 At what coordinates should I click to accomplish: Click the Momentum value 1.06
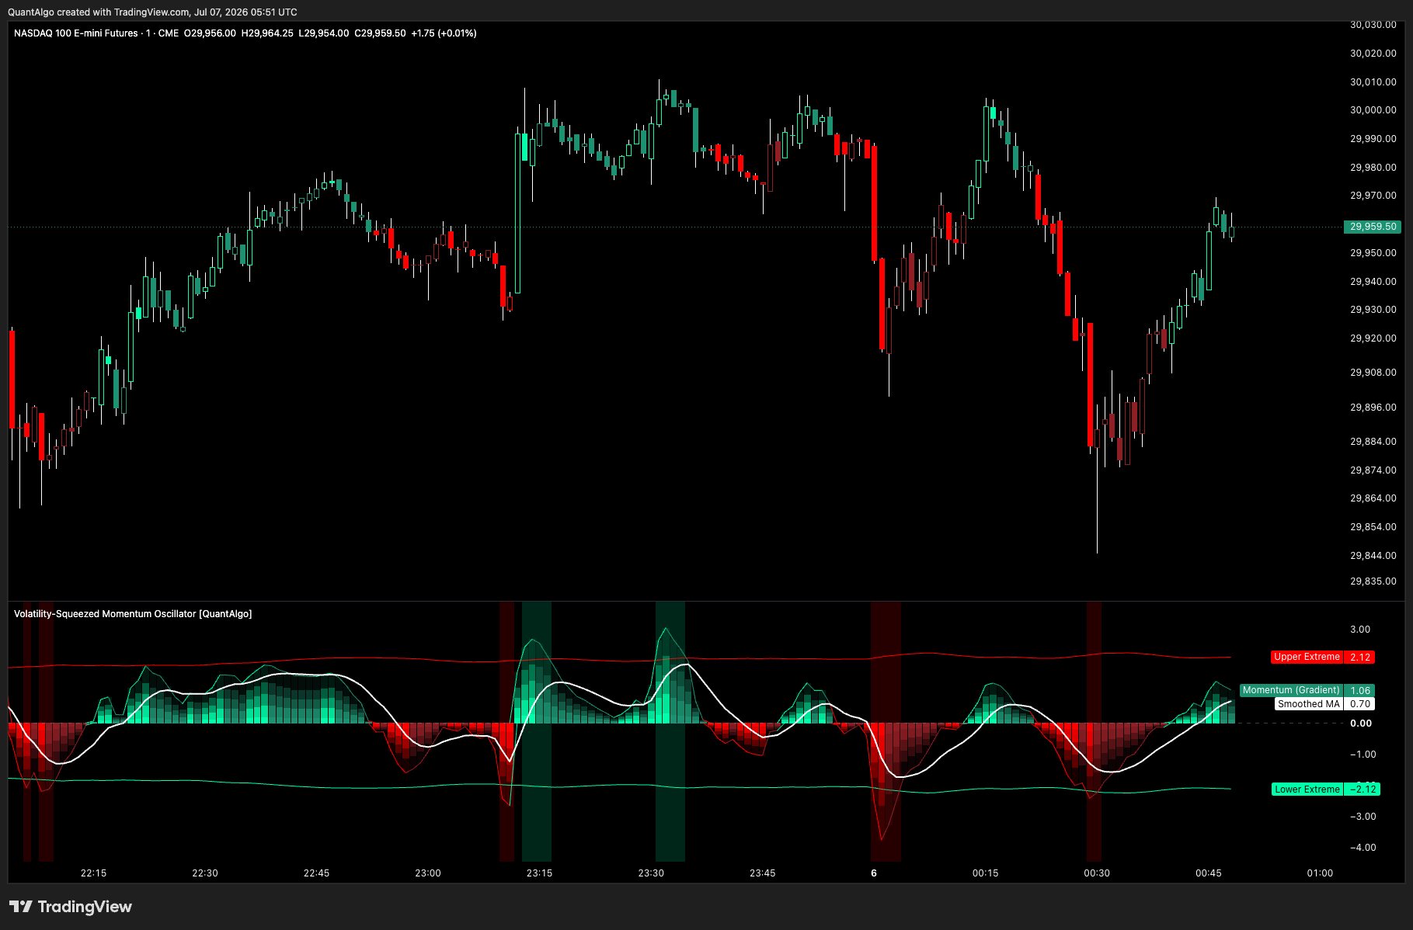click(x=1360, y=690)
